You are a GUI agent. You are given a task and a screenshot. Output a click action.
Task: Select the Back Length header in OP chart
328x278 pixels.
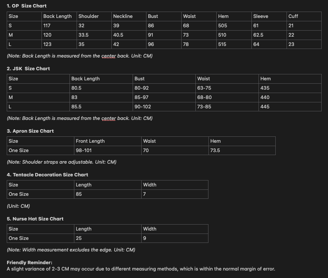point(57,16)
